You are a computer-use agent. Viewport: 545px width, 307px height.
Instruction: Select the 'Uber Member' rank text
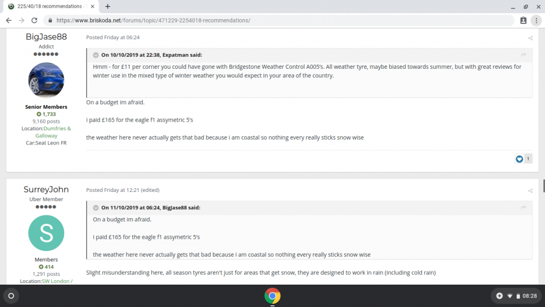click(x=46, y=199)
